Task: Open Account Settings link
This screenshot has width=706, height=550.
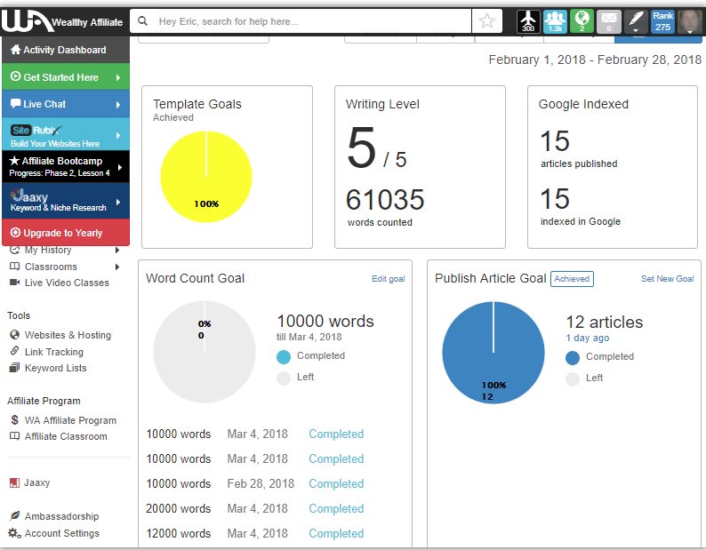Action: tap(61, 533)
